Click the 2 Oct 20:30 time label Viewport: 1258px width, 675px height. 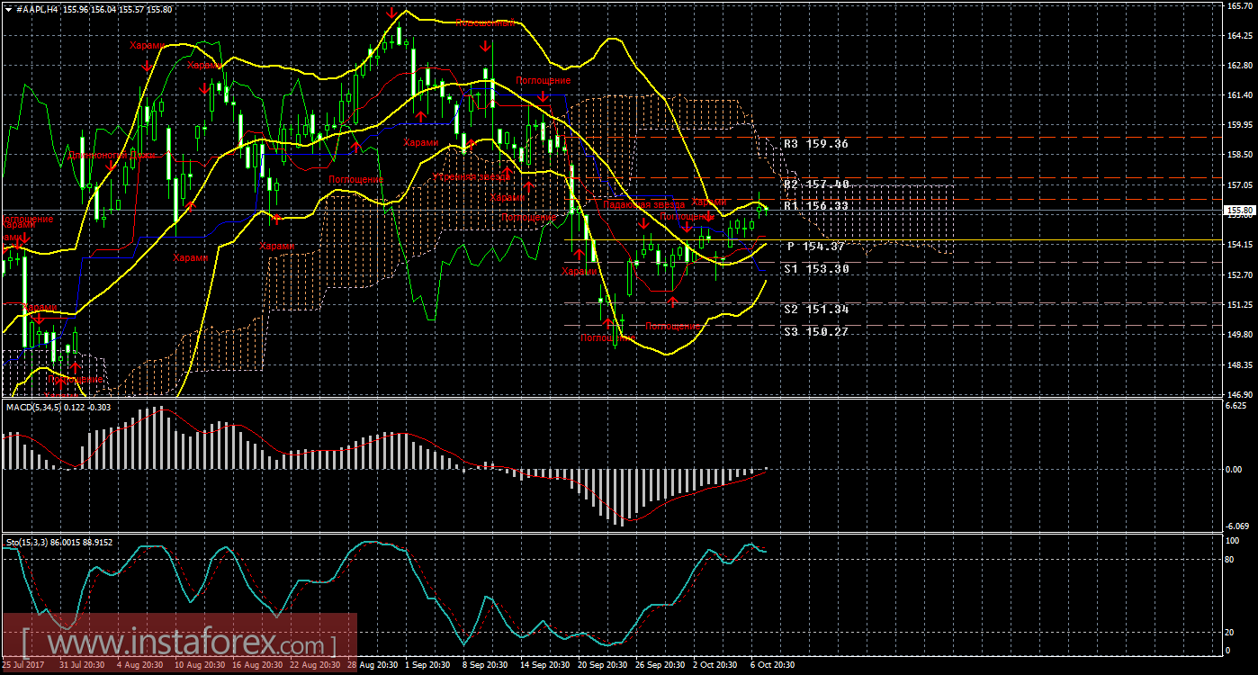(715, 665)
